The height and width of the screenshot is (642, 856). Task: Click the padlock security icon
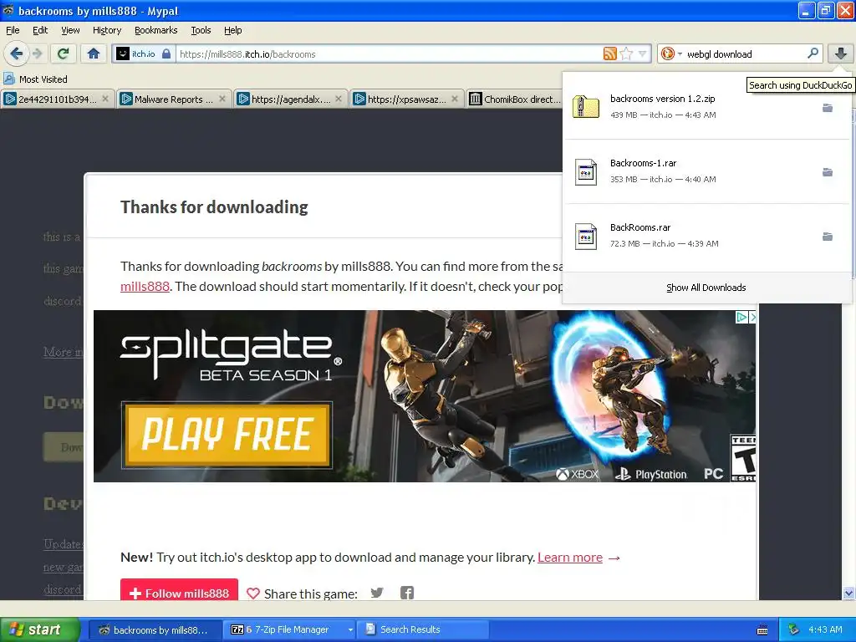[166, 53]
